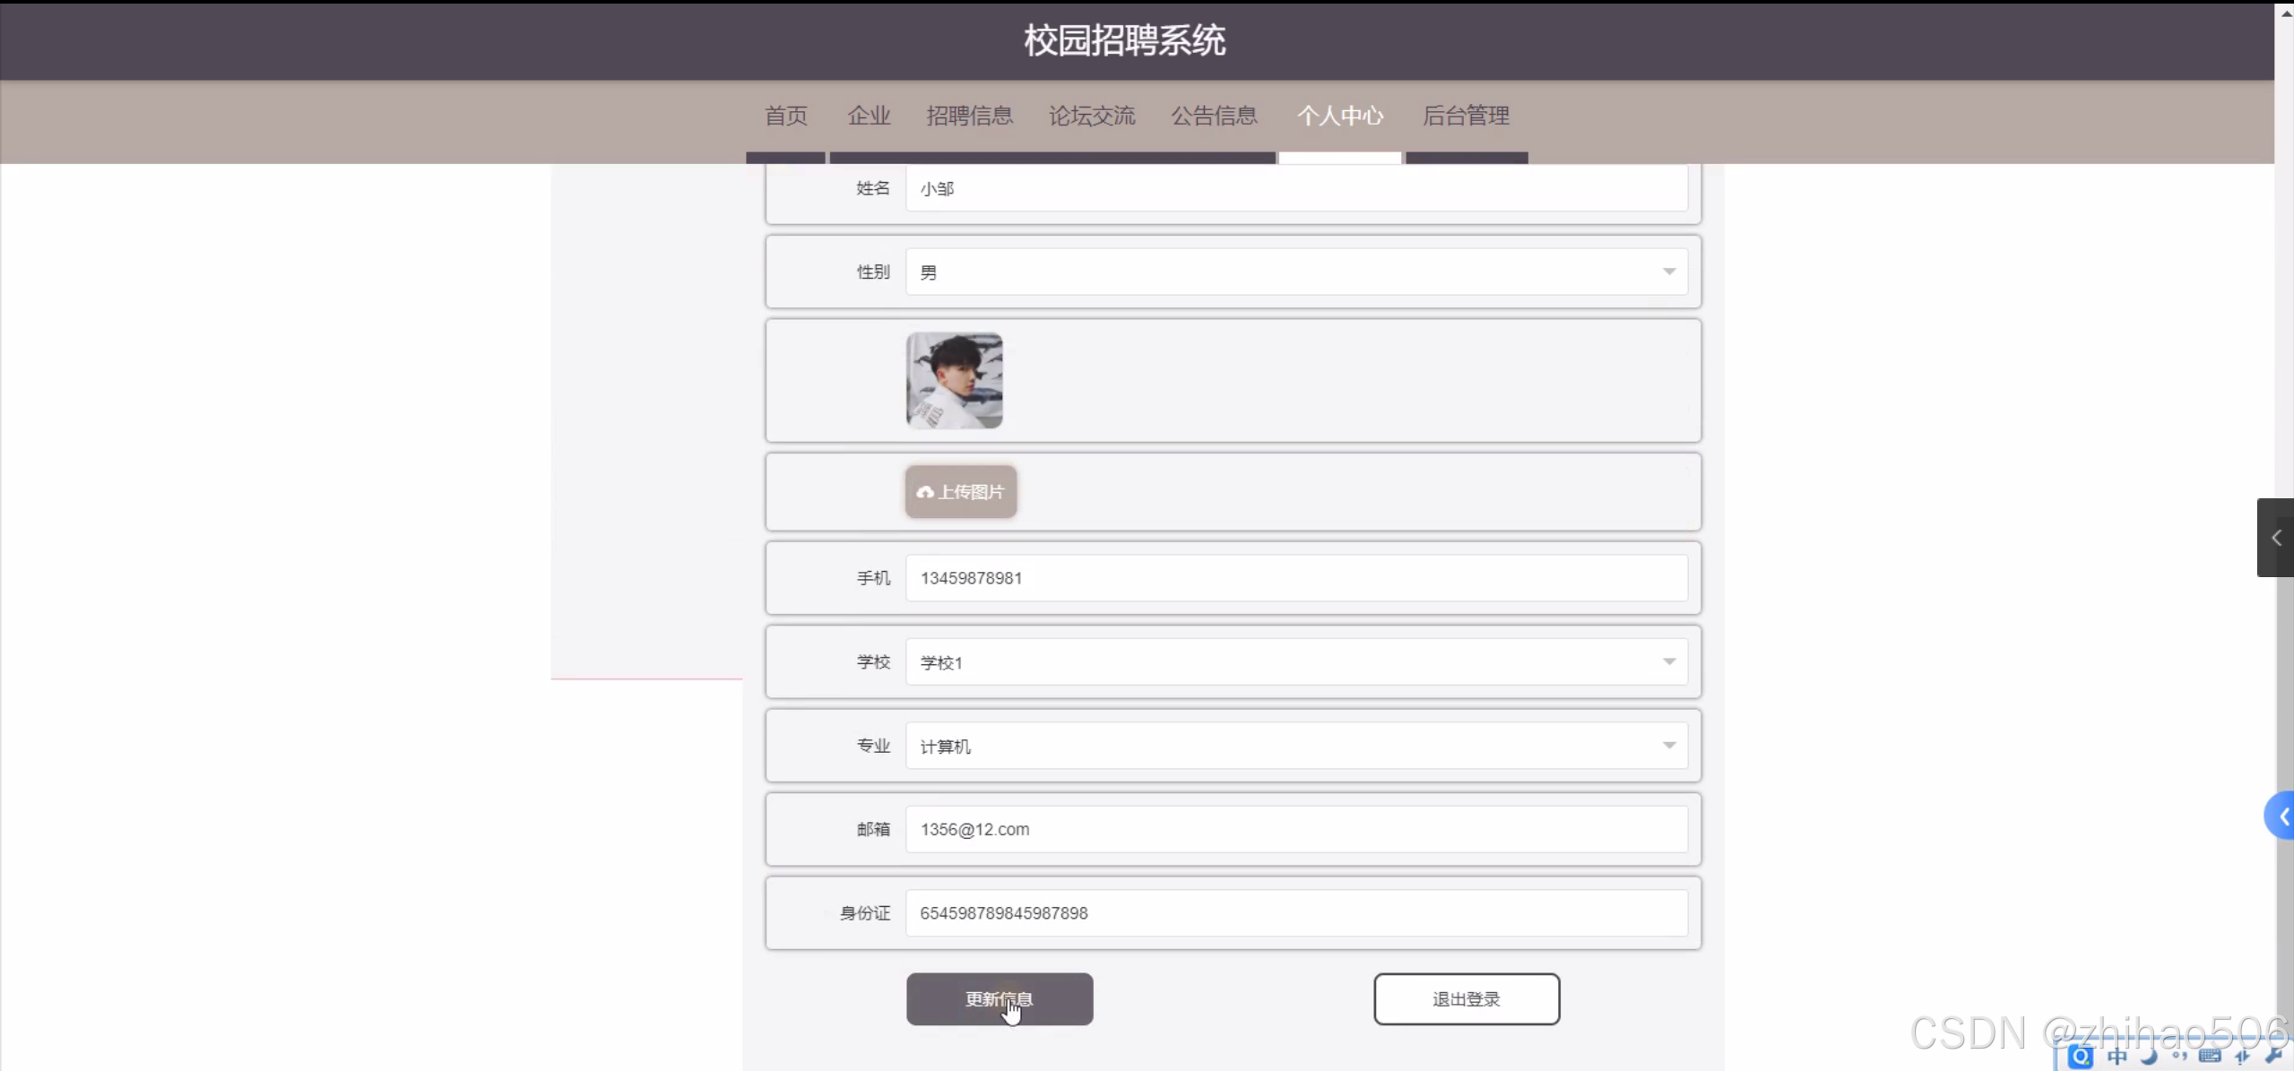2294x1071 pixels.
Task: Click the 手机 phone number field
Action: 1295,578
